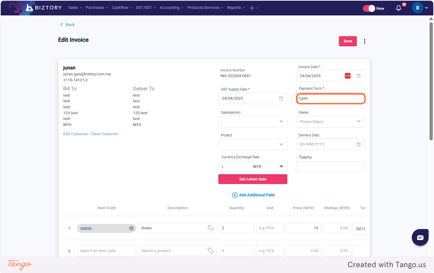
Task: Click email junan.gan@biztory.com.my
Action: point(87,74)
